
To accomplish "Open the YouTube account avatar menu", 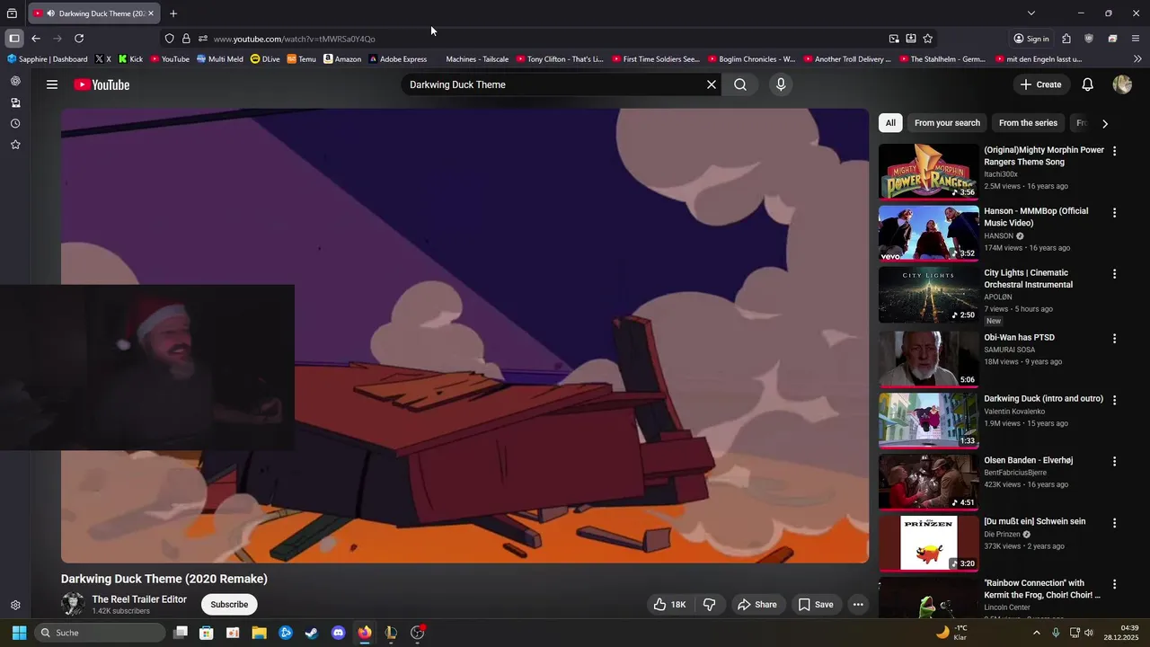I will 1122,84.
